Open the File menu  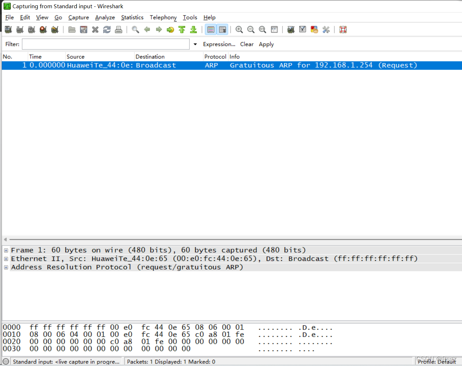pyautogui.click(x=10, y=17)
